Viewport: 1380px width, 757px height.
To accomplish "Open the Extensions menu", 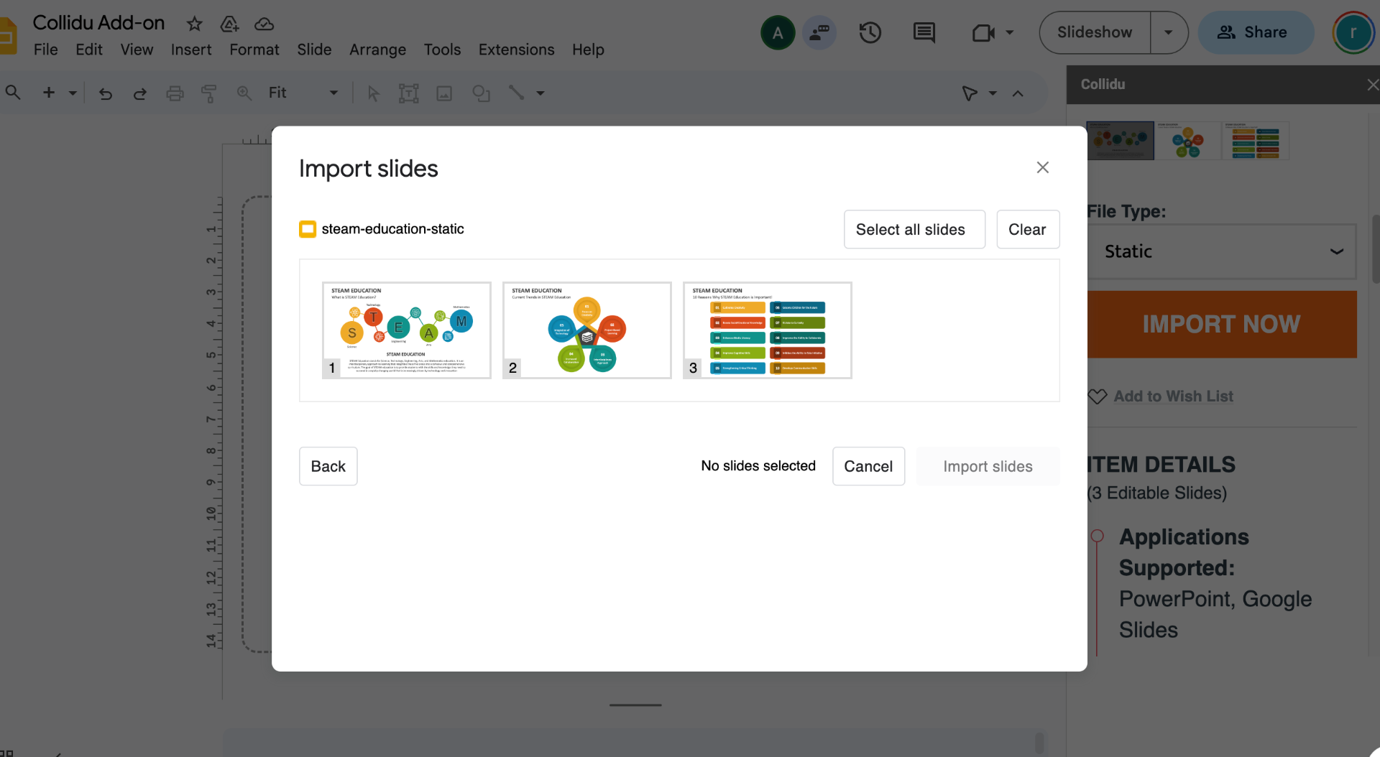I will 516,50.
